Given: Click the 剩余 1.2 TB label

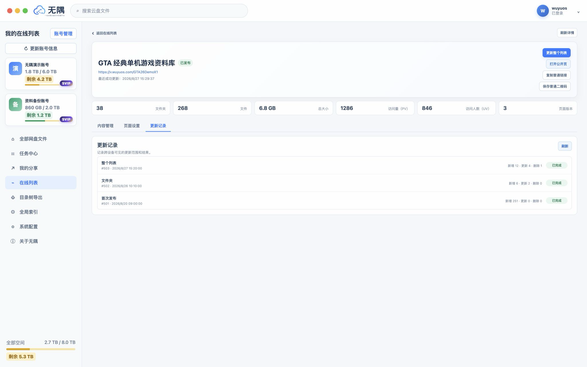Looking at the screenshot, I should click(x=39, y=115).
